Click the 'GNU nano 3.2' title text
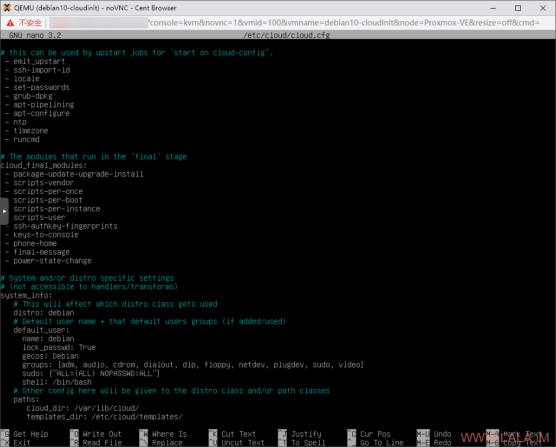This screenshot has width=556, height=447. 35,35
